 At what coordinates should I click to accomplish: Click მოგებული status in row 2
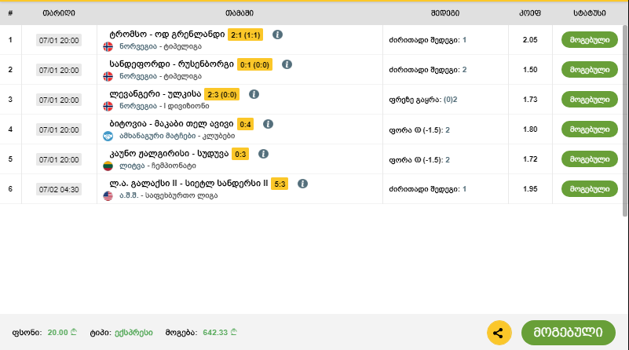[589, 69]
